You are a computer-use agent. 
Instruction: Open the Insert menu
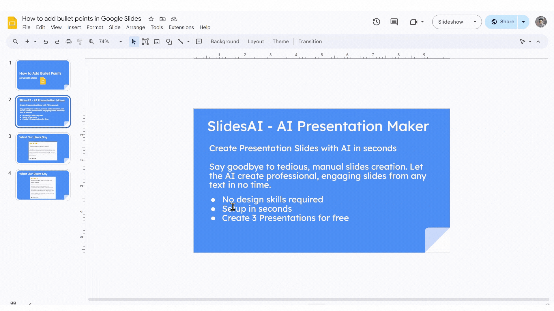[x=74, y=27]
